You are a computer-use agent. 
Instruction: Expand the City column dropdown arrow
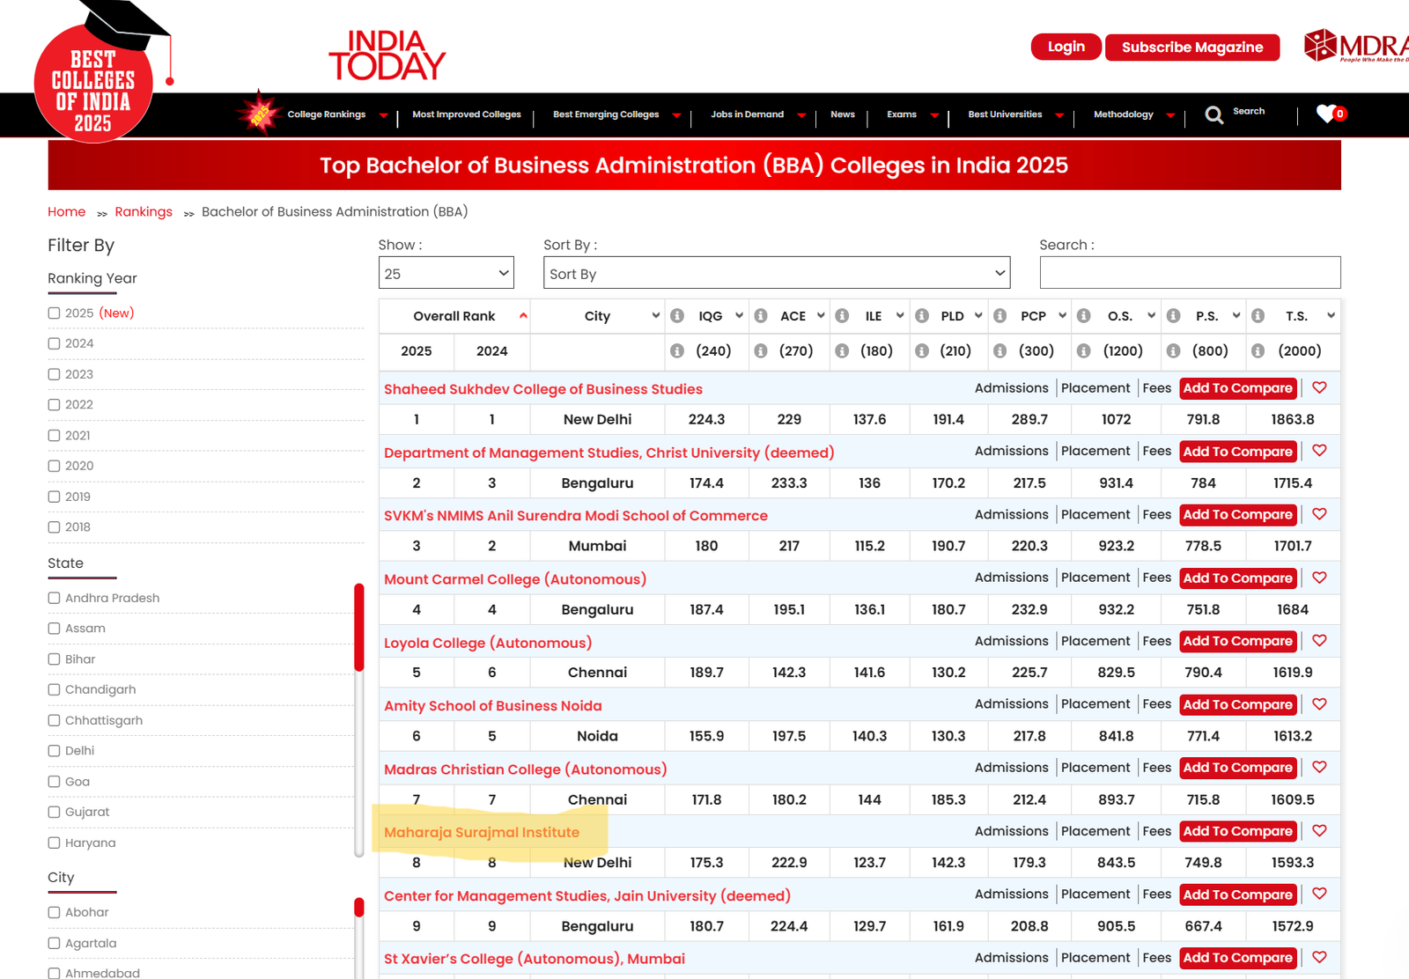click(x=655, y=316)
